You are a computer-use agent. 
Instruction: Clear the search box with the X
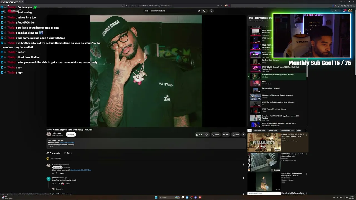click(x=199, y=11)
